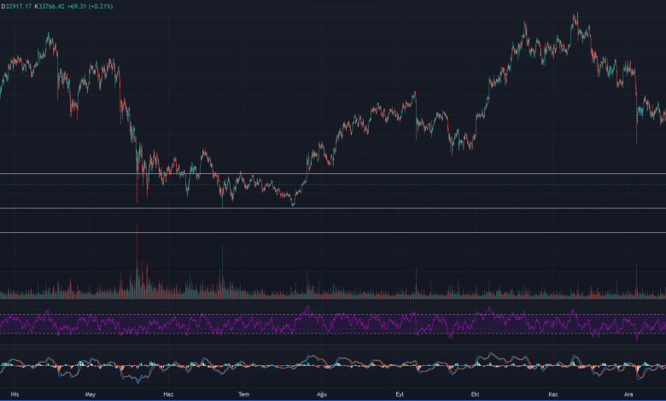Image resolution: width=666 pixels, height=401 pixels.
Task: Click the 'Ara' month label
Action: [x=628, y=394]
